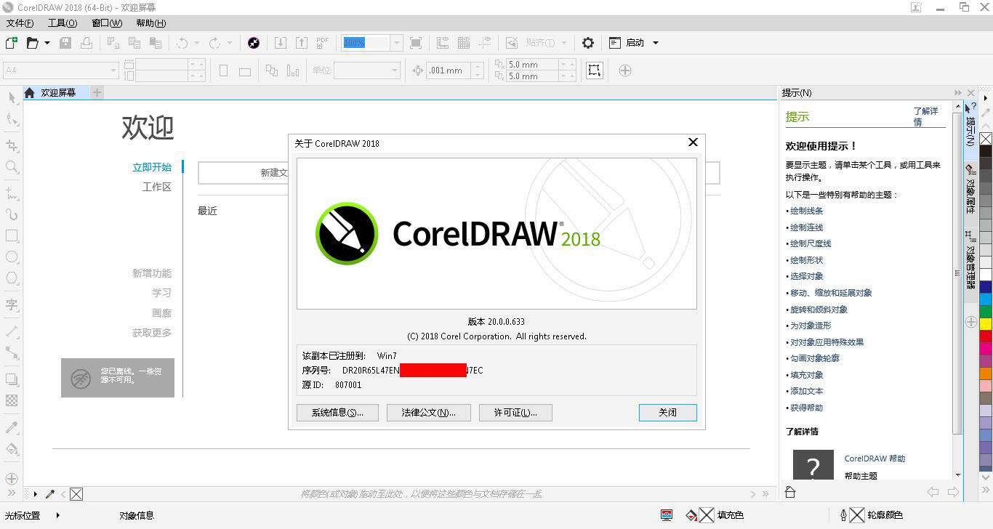Click the Welcome screen home icon
The image size is (993, 529).
30,93
